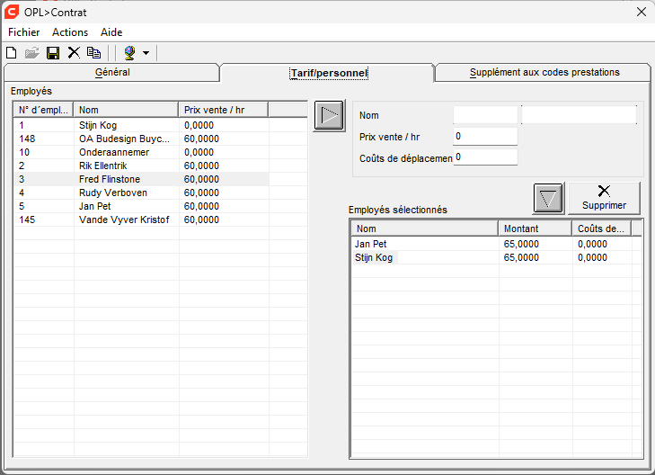The image size is (655, 475).
Task: Click the 0,0000 cost cell of Jan Pet
Action: point(592,244)
